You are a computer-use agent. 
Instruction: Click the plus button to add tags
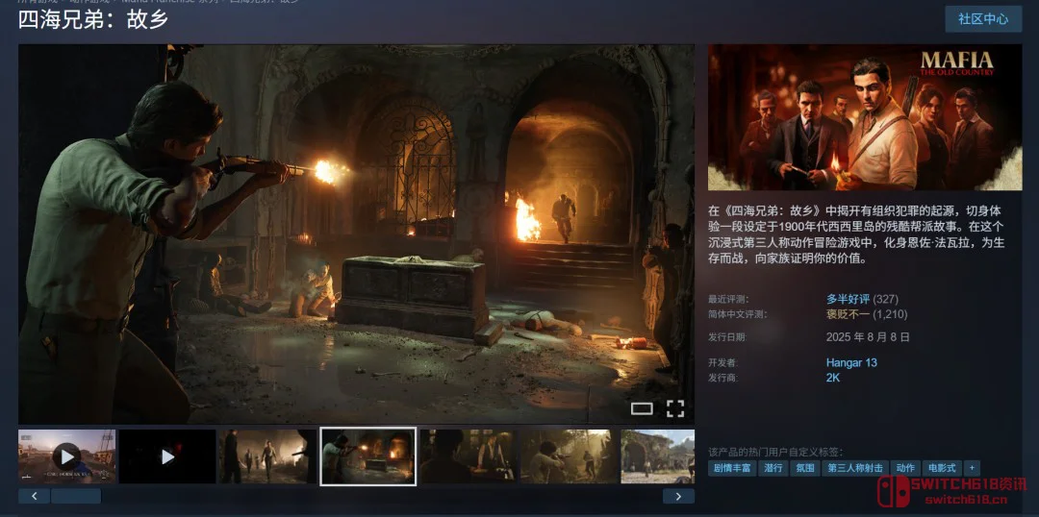(972, 468)
